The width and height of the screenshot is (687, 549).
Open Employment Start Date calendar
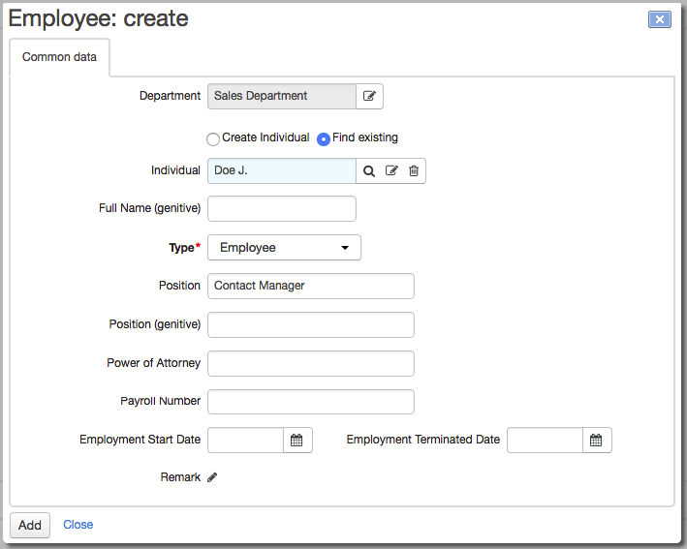pos(297,440)
